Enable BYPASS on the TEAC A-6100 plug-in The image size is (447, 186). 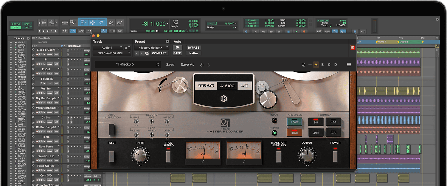193,47
